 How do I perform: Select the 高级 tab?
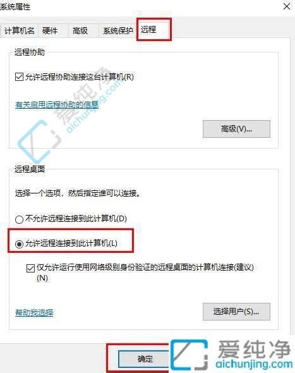click(80, 31)
